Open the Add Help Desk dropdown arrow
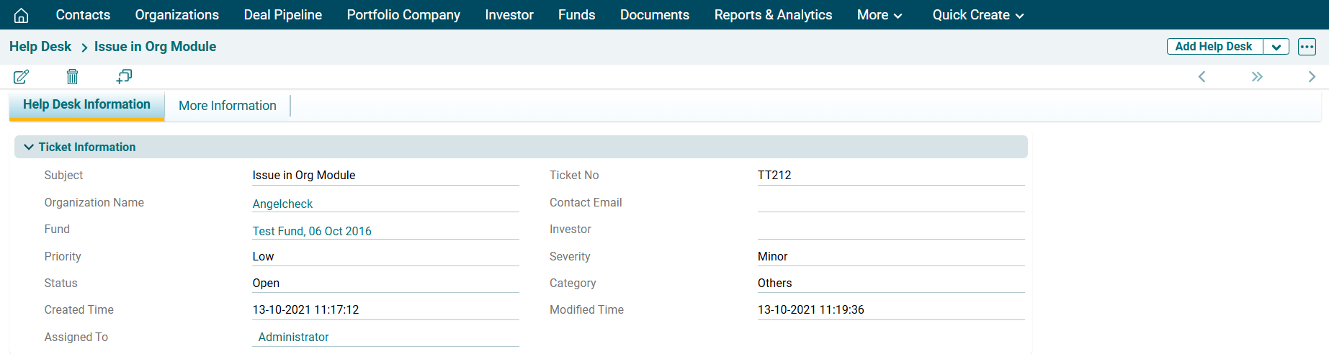This screenshot has height=354, width=1329. coord(1276,47)
